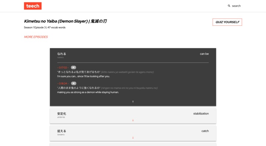This screenshot has width=266, height=146.
Task: Select the word なれる
Action: 62,54
